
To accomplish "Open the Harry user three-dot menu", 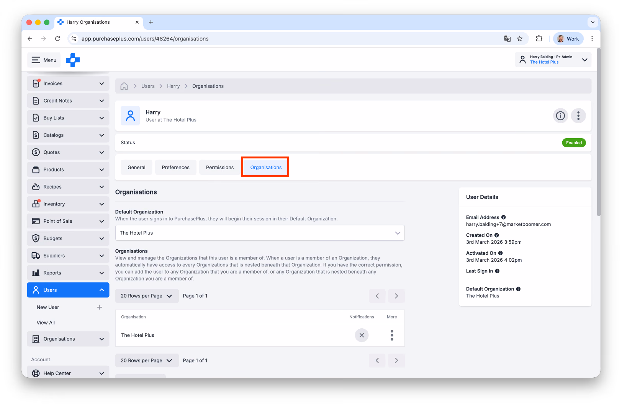I will 578,116.
